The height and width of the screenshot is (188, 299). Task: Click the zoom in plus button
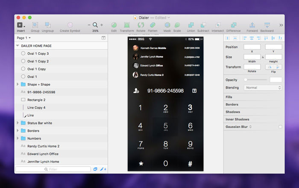(102, 25)
